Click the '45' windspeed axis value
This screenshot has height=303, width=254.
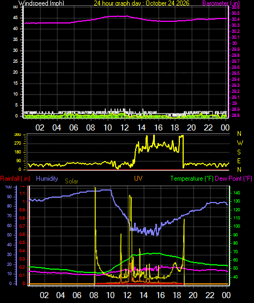click(15, 18)
